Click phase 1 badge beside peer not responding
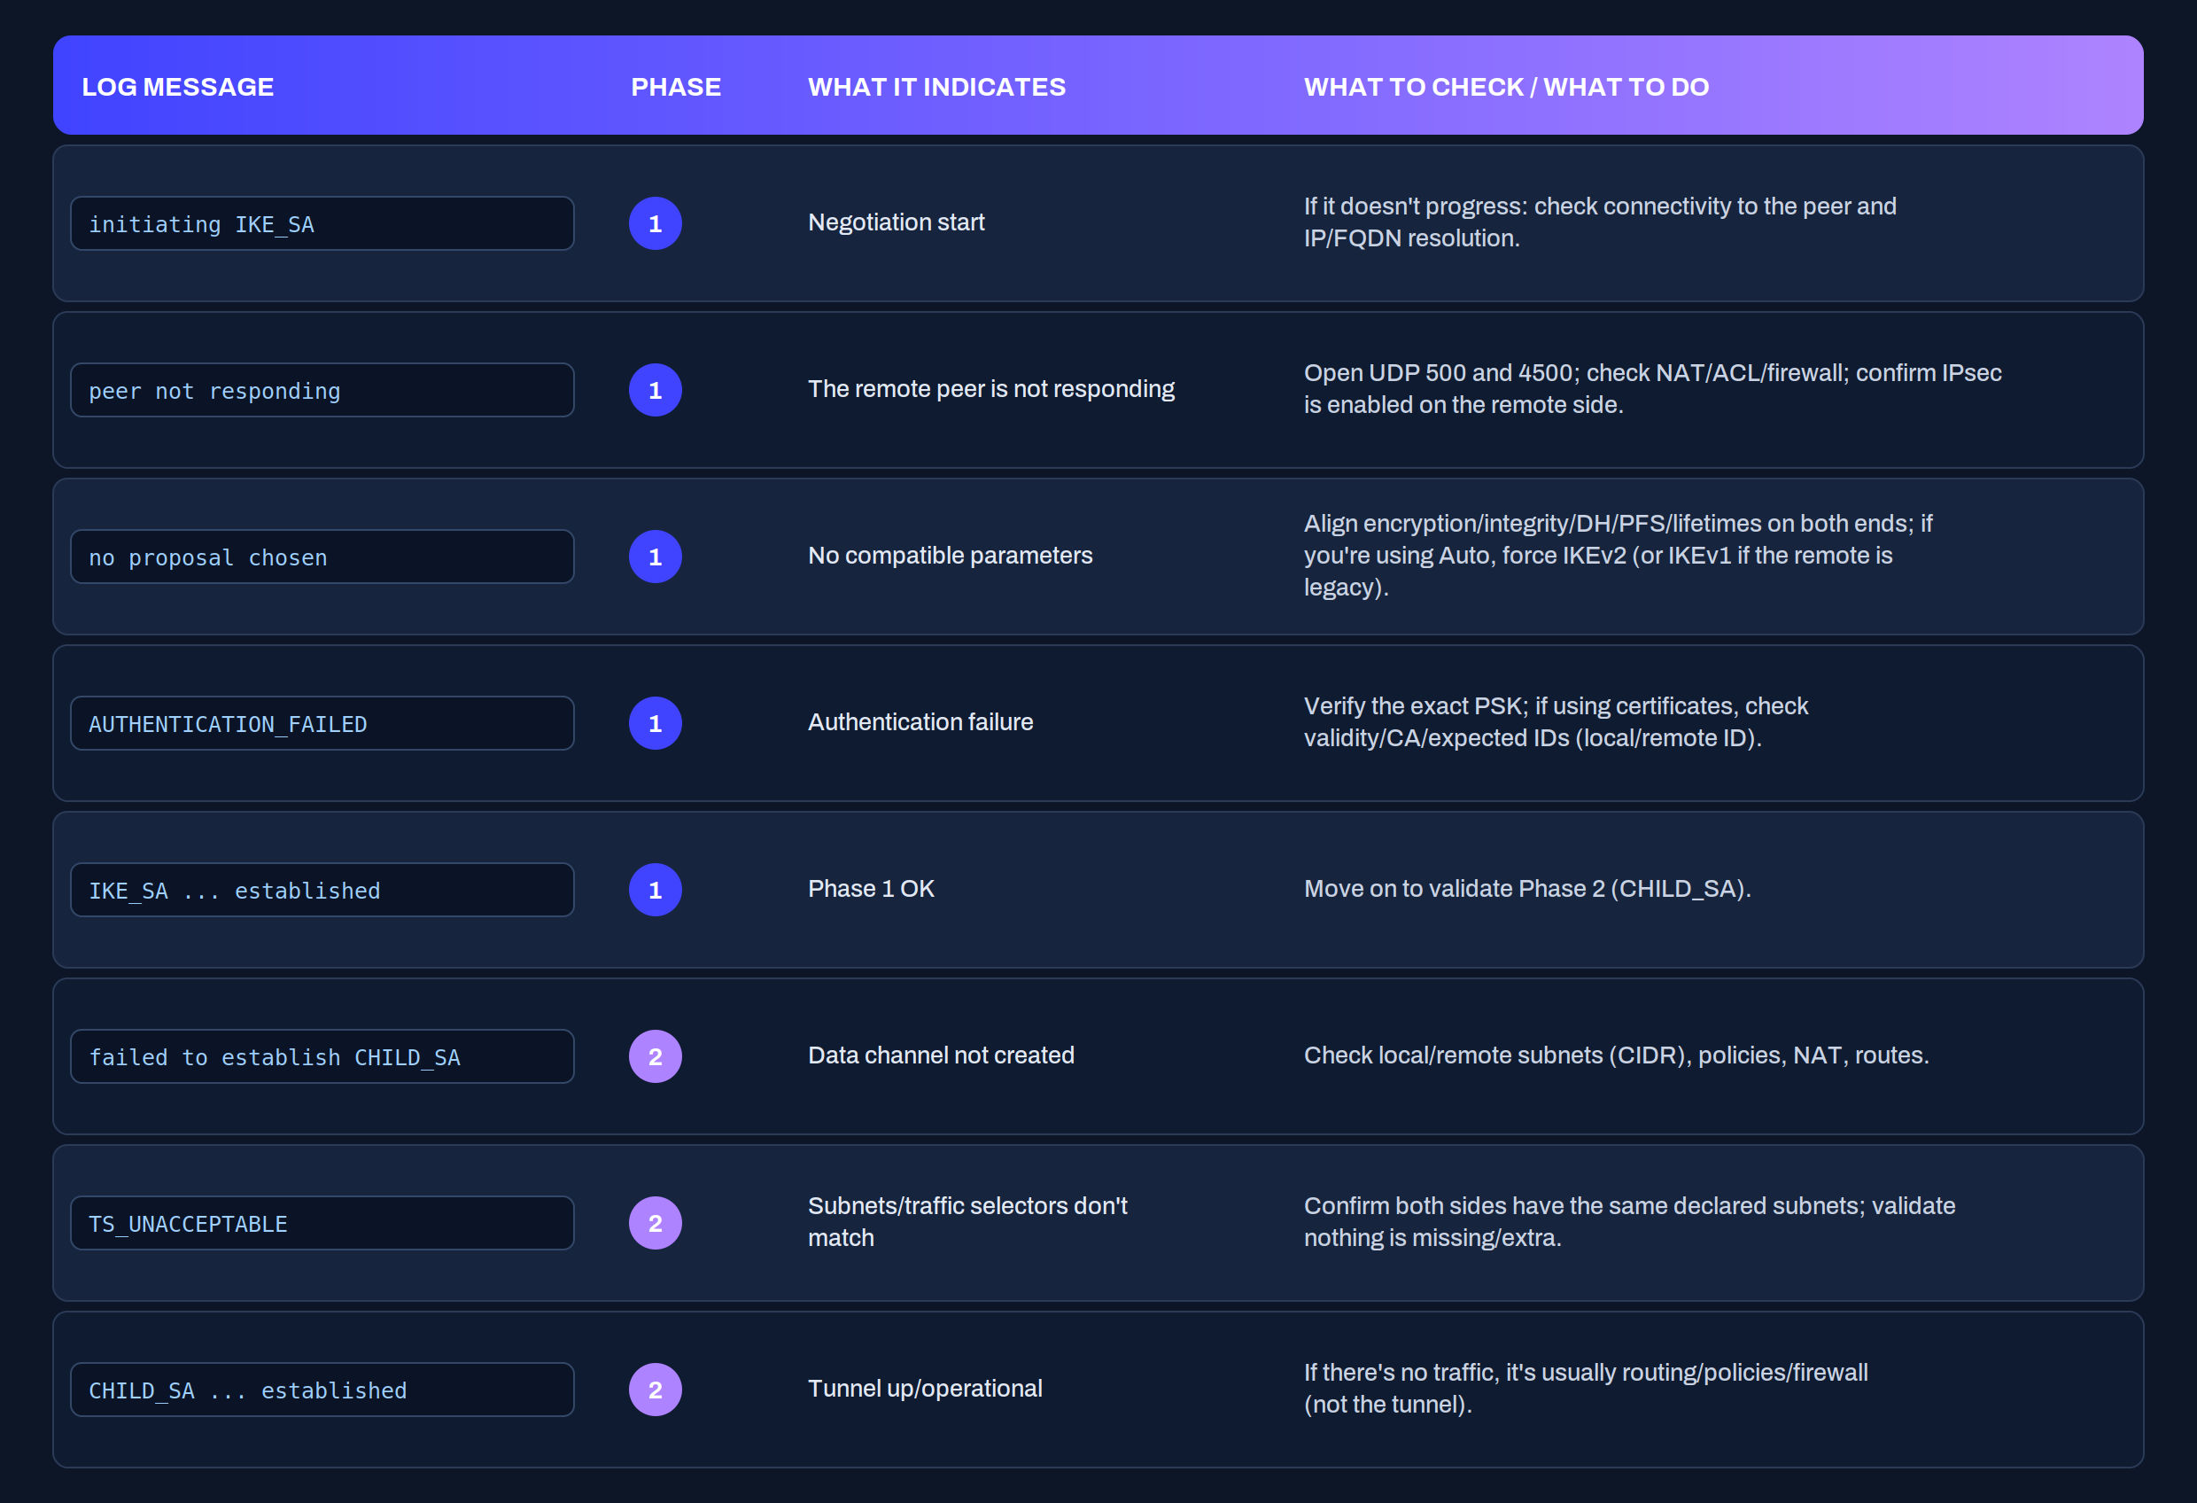2197x1503 pixels. pyautogui.click(x=656, y=390)
